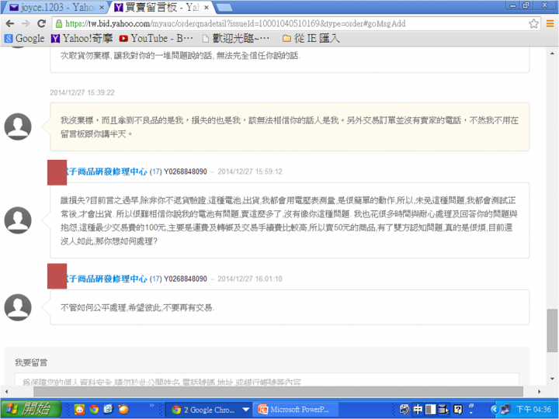Open a new tab with the new-tab button
The width and height of the screenshot is (559, 419).
pos(224,7)
